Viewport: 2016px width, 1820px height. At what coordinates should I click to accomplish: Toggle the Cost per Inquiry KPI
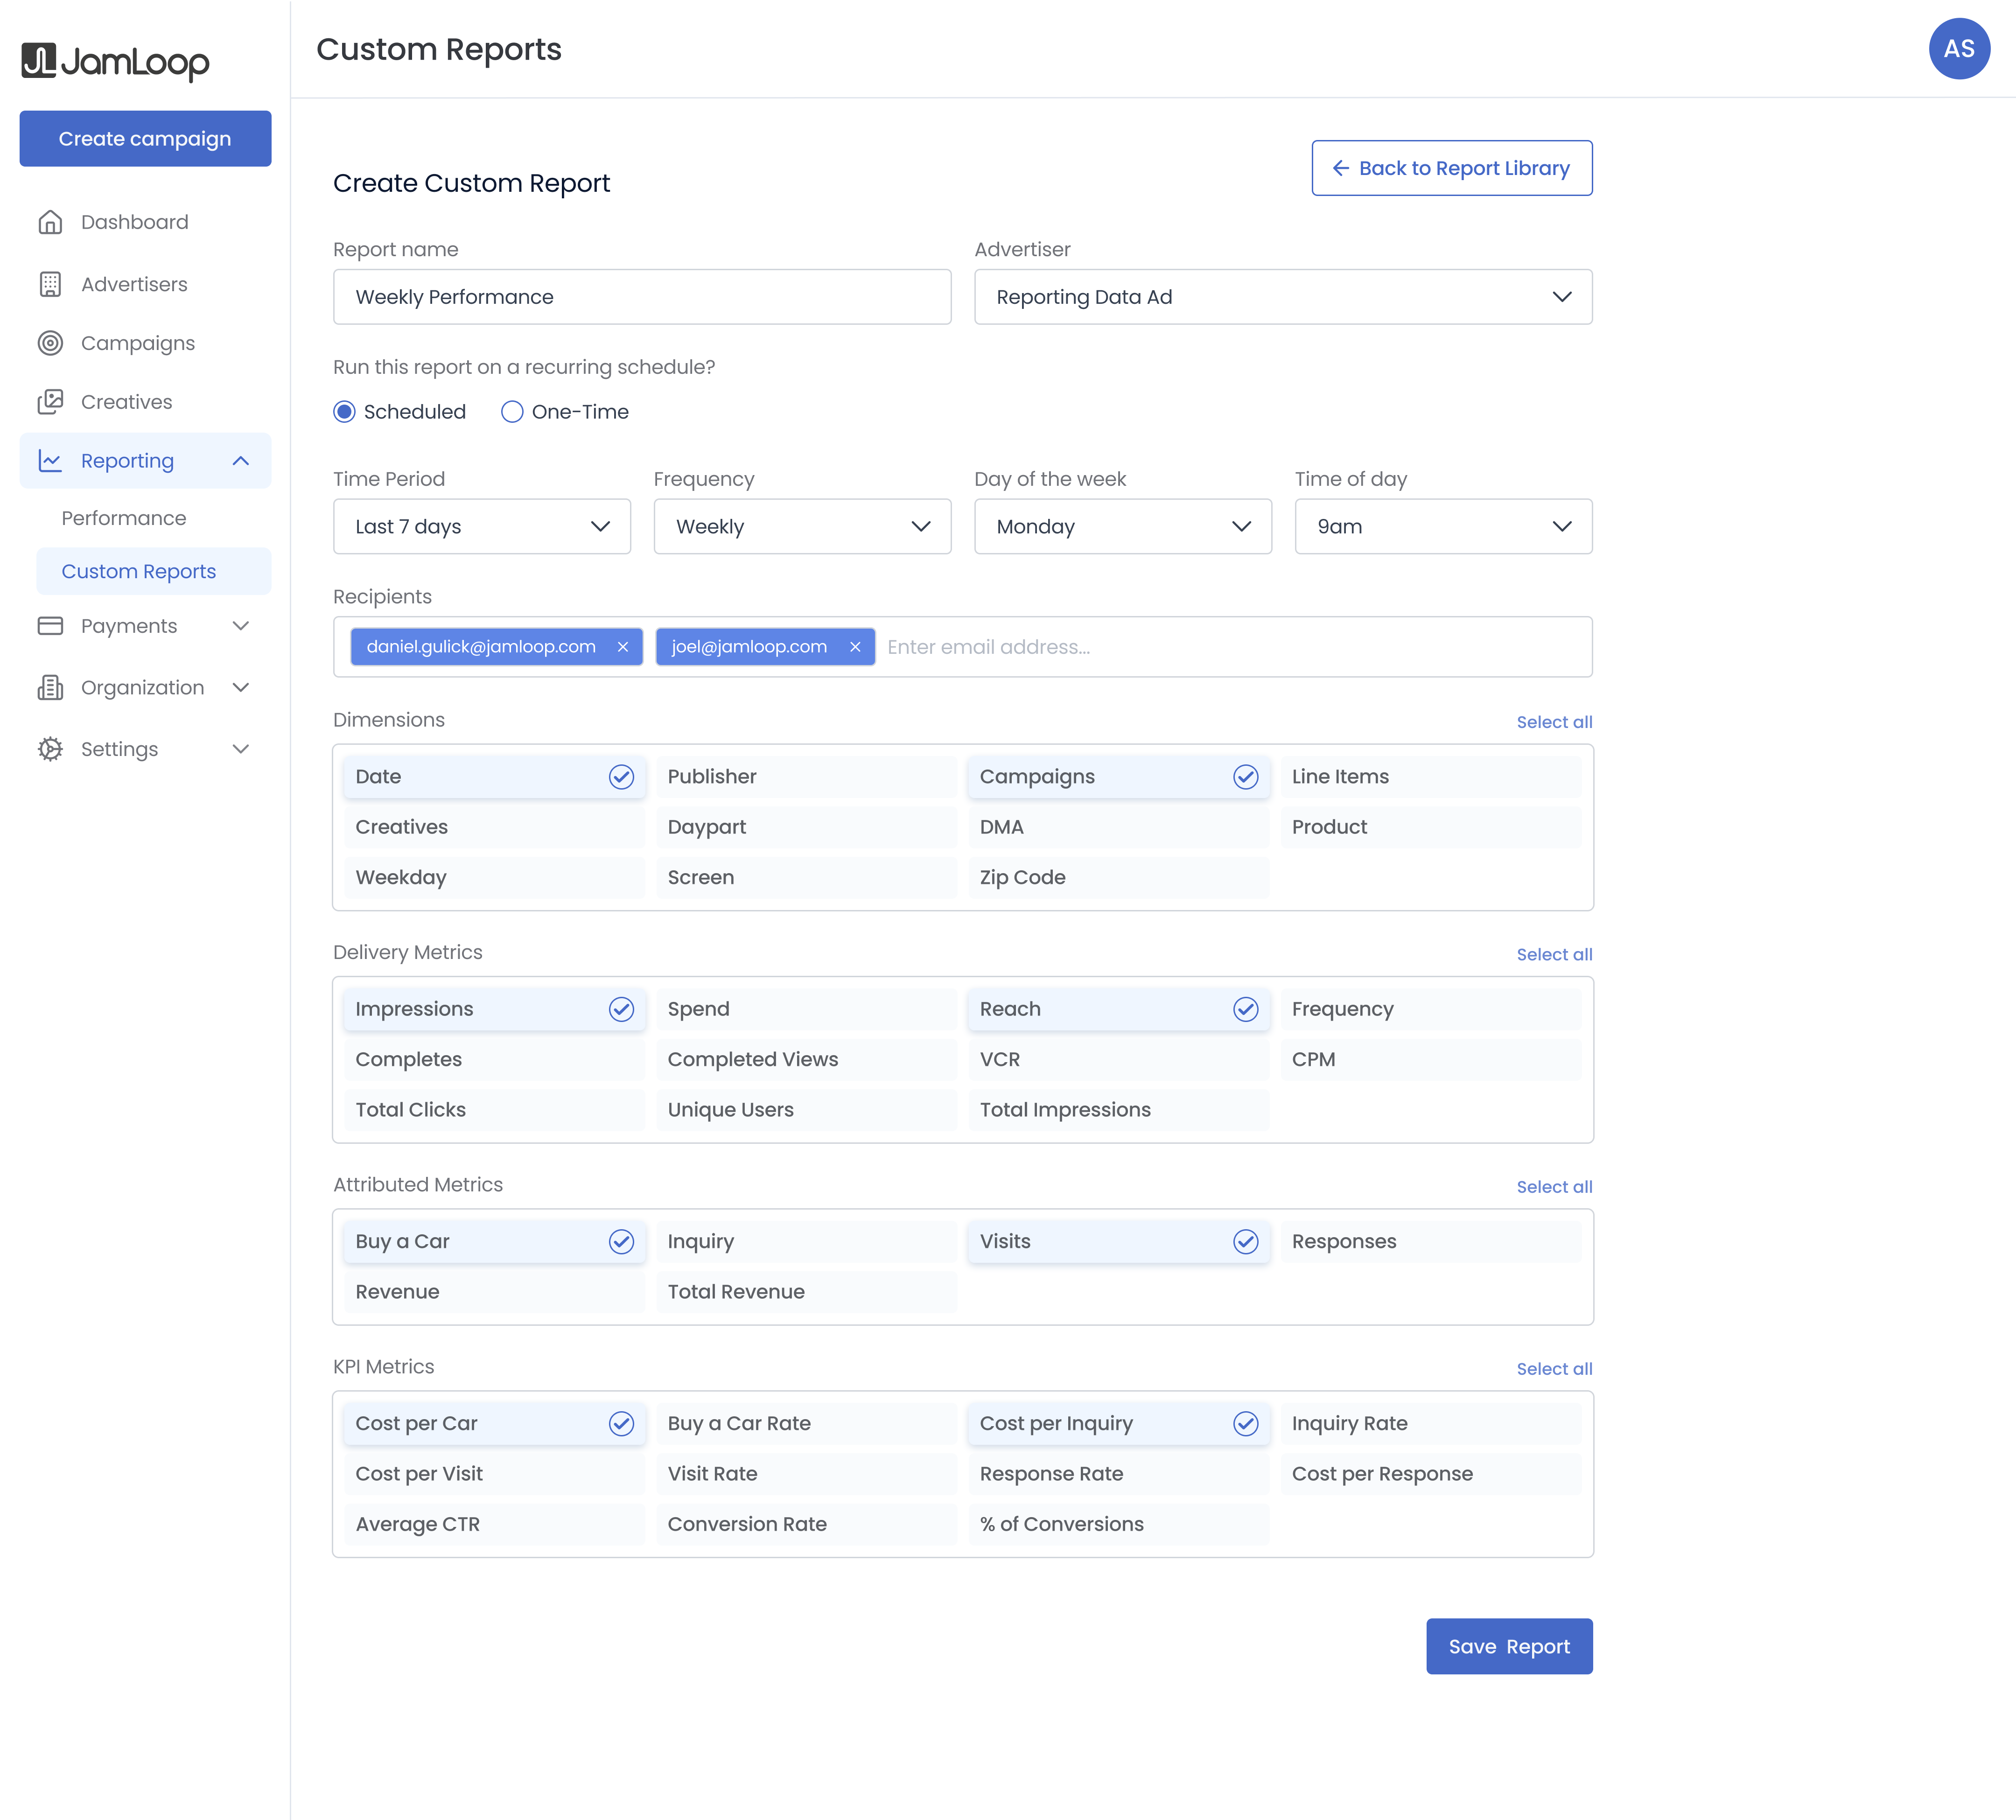1118,1423
